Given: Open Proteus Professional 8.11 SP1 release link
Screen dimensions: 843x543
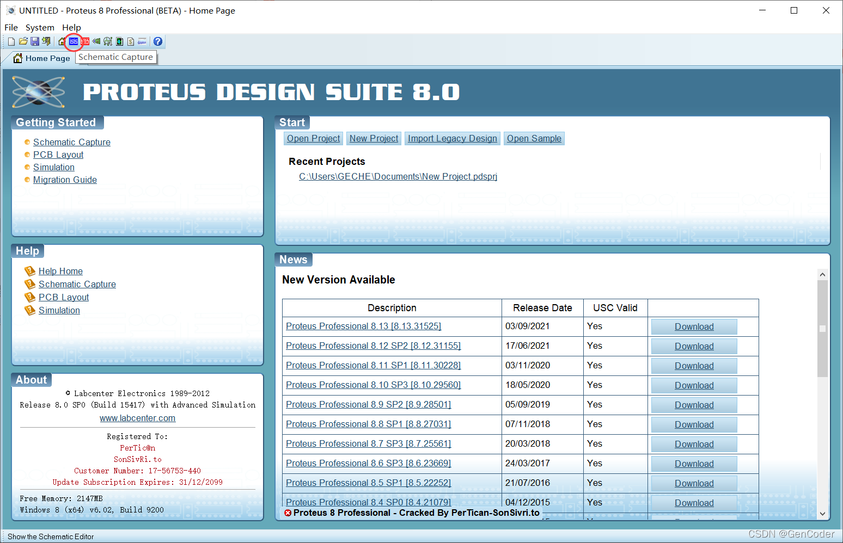Looking at the screenshot, I should pyautogui.click(x=374, y=365).
